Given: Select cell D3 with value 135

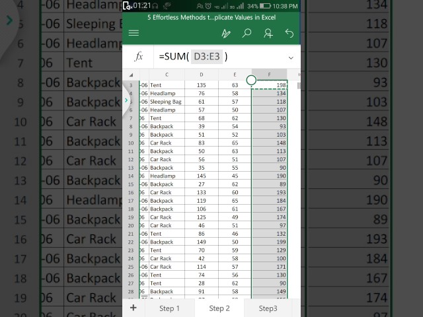Looking at the screenshot, I should coord(201,85).
